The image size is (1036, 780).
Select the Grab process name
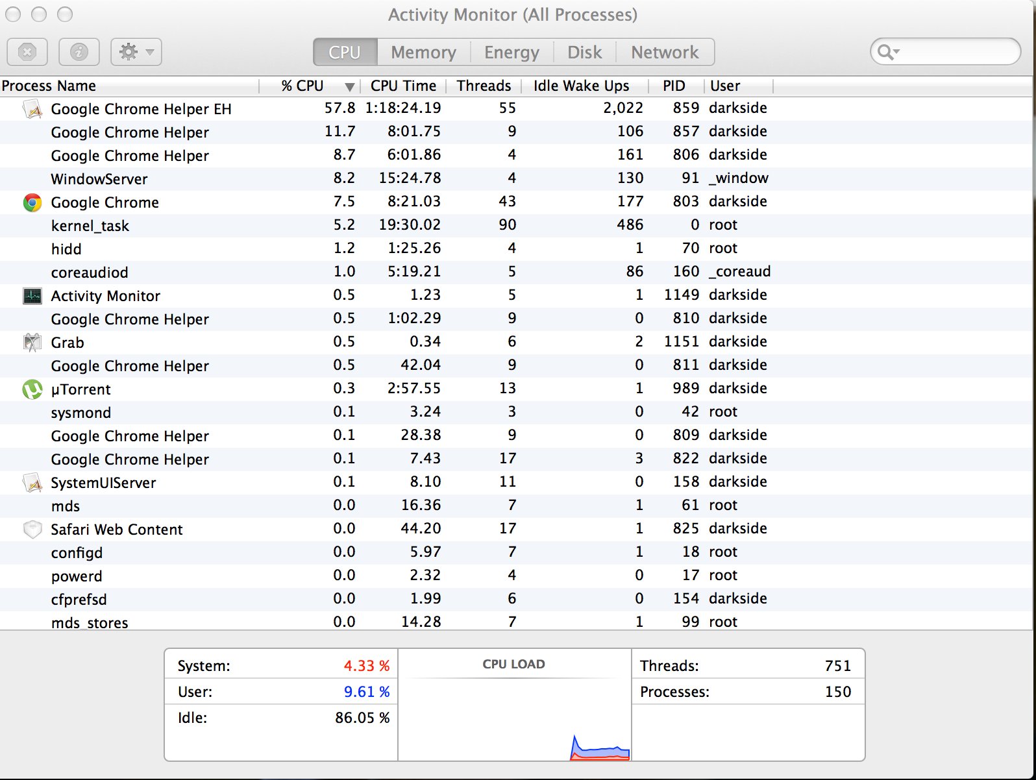pos(68,343)
